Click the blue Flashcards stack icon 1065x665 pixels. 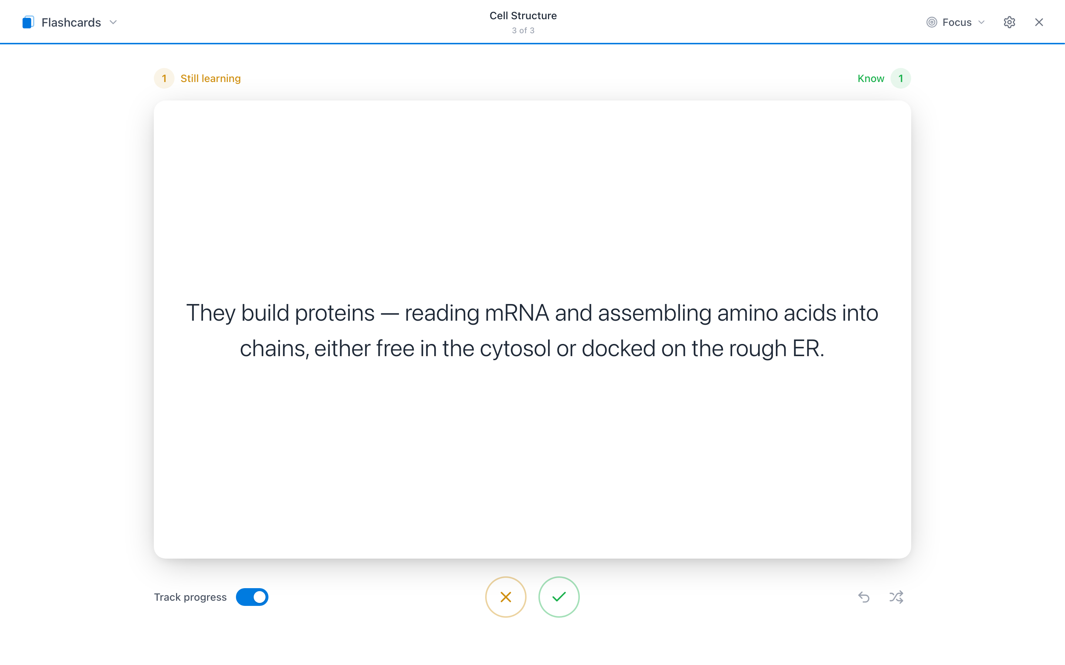28,22
